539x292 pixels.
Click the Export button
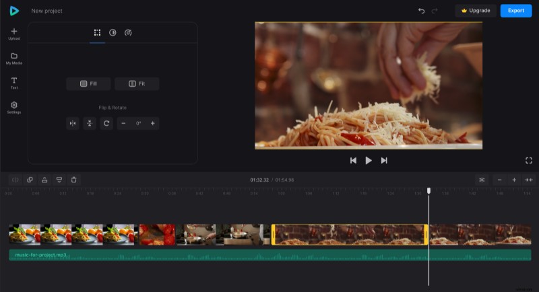coord(516,11)
